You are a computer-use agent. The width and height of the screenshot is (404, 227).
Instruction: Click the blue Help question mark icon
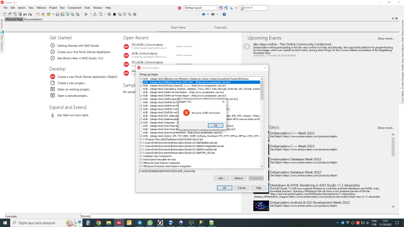(224, 15)
